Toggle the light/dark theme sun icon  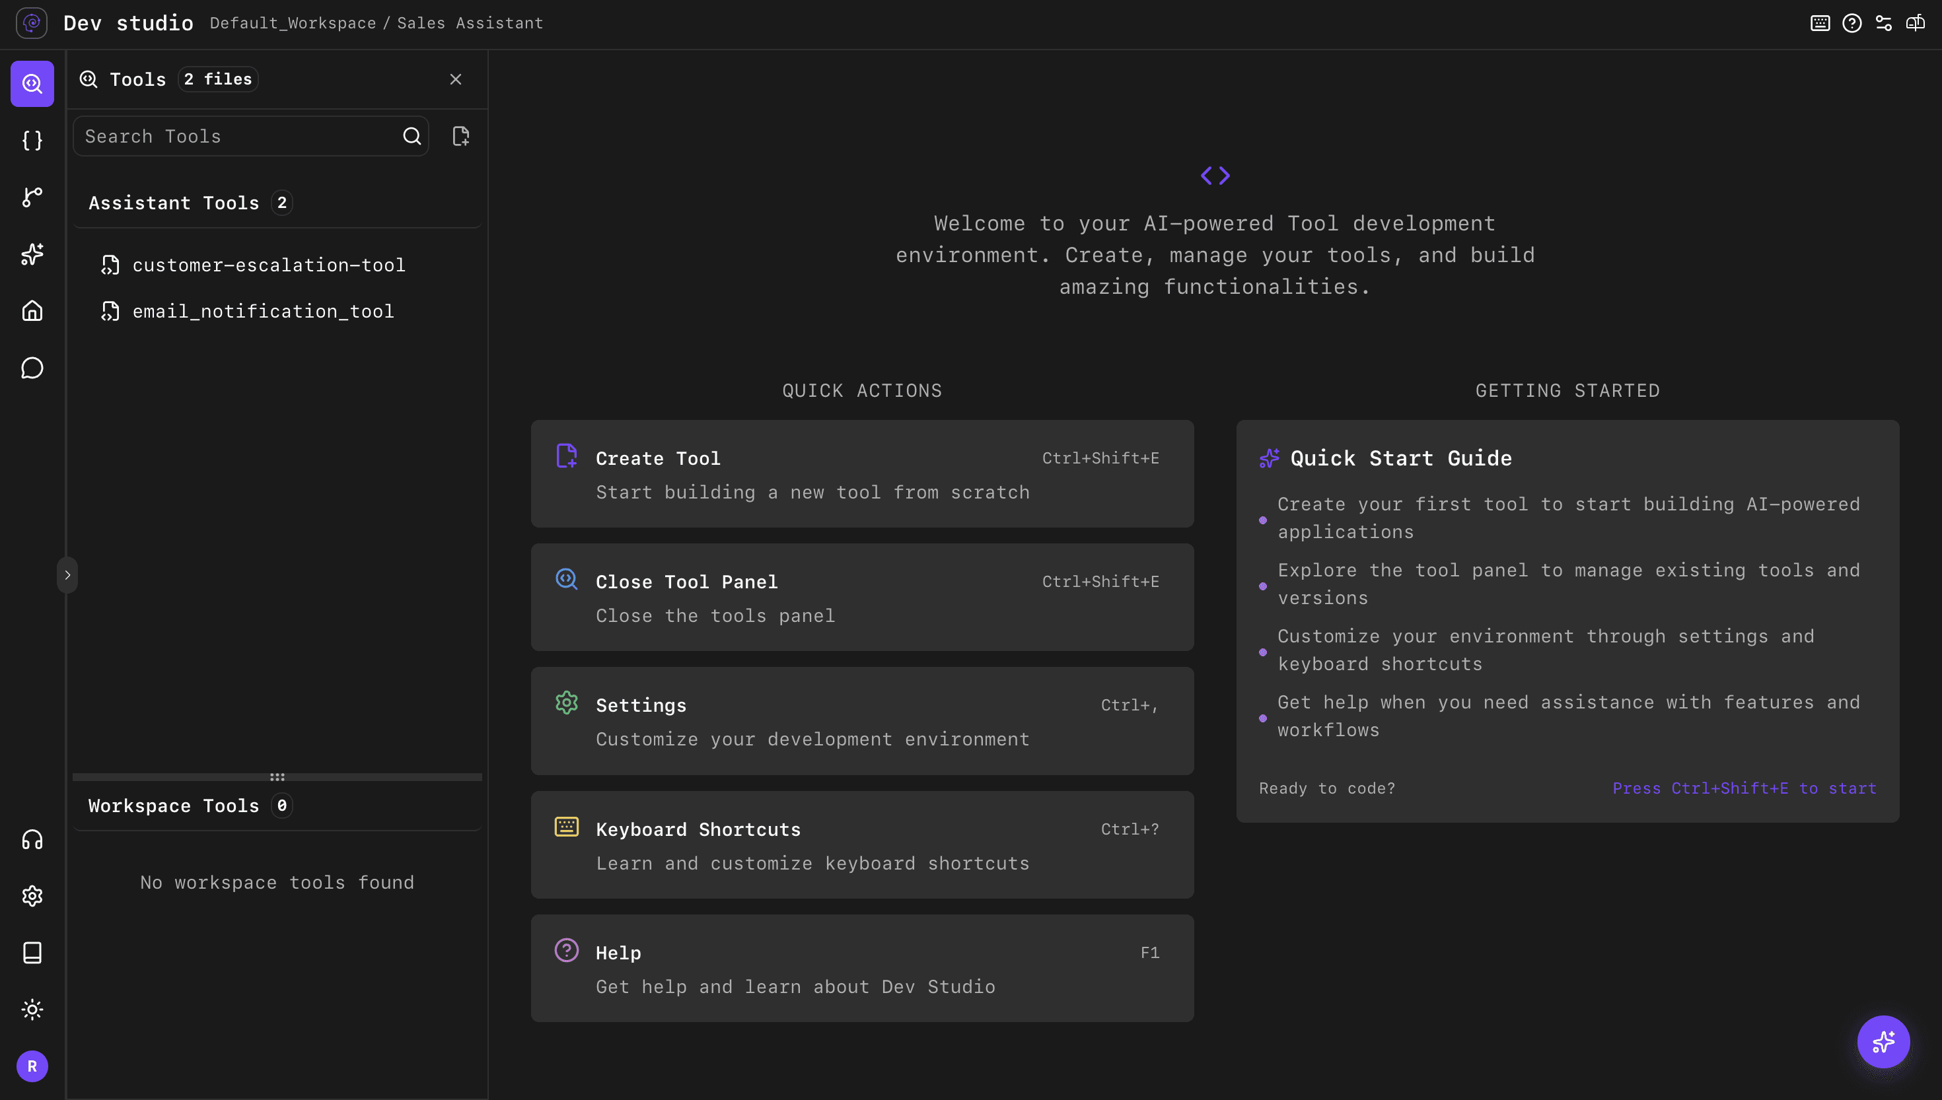(32, 1010)
